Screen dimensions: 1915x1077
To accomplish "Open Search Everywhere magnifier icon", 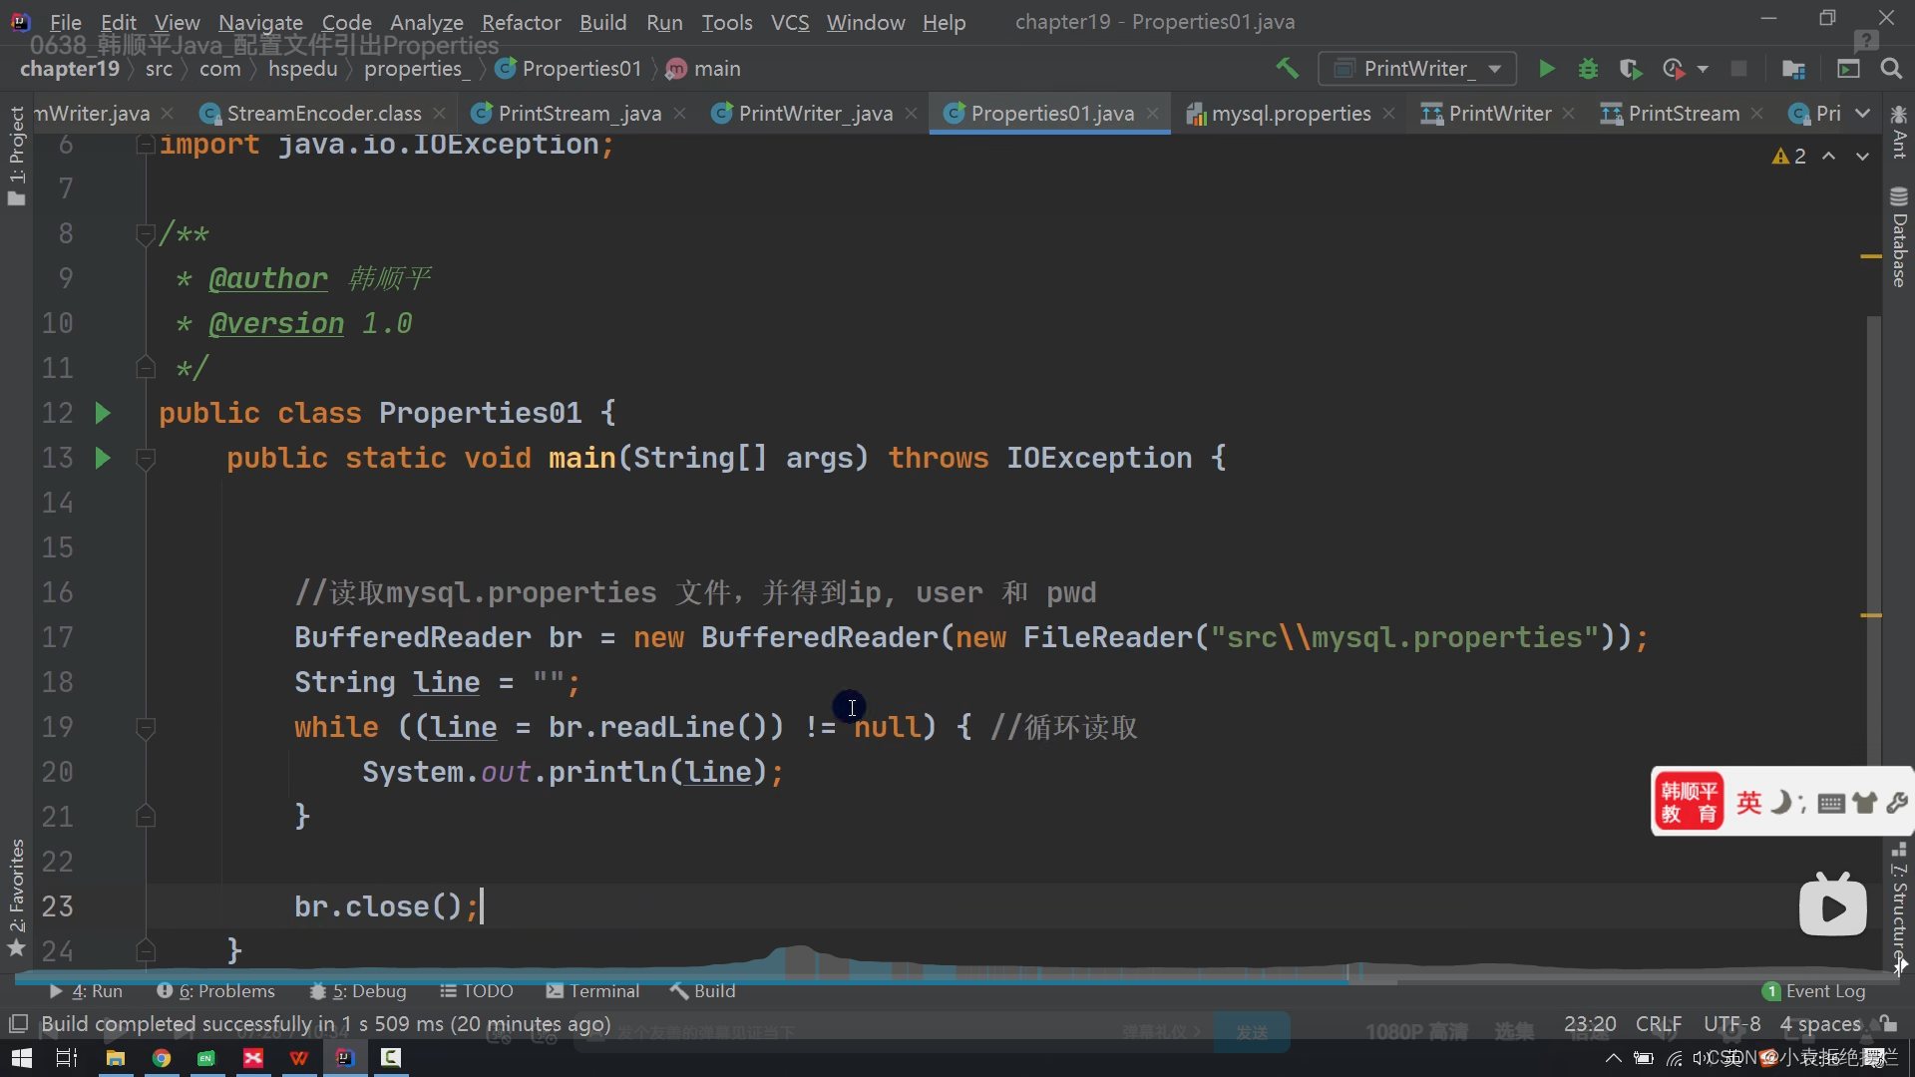I will [x=1890, y=69].
